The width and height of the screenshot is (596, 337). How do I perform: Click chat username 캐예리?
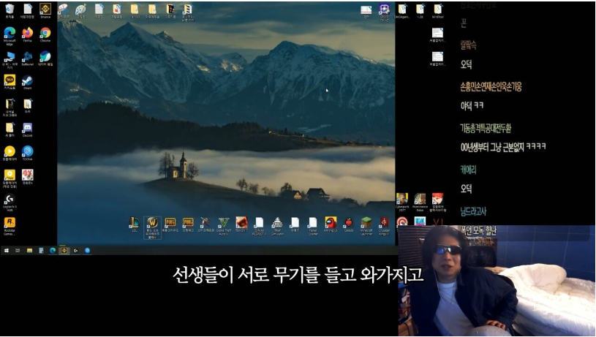pyautogui.click(x=468, y=170)
